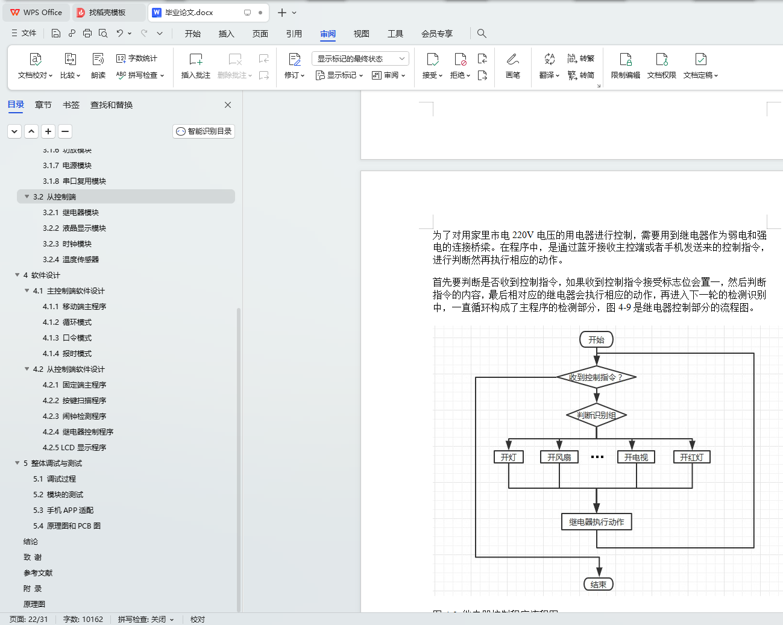
Task: Jump to 5.3 手机 APP 适配 heading
Action: [x=63, y=510]
